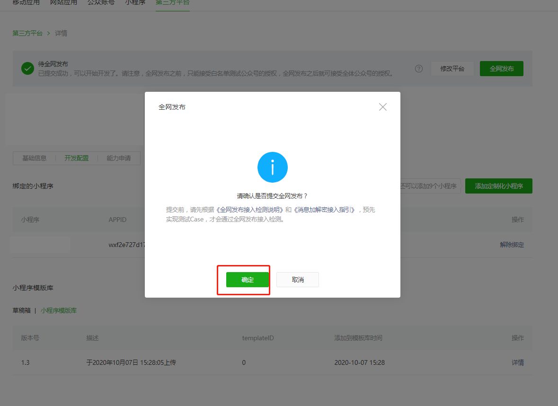Cancel the dialog with 取消 button
558x406 pixels.
[x=298, y=280]
